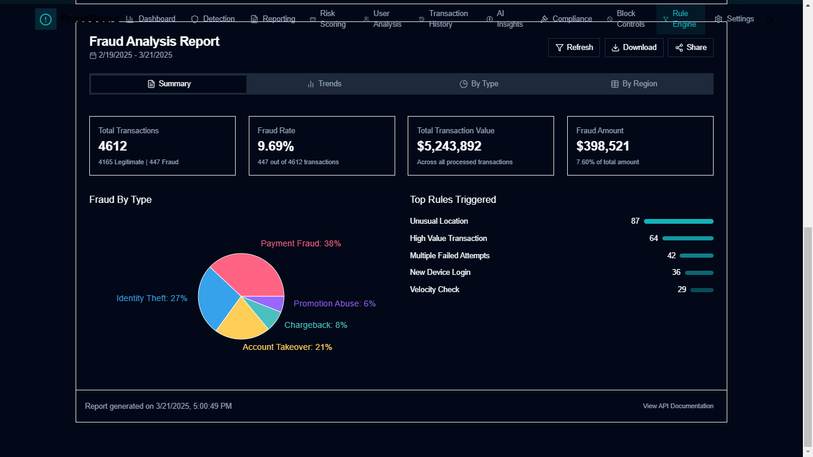Go to the Detection page
813x457 pixels.
[213, 19]
